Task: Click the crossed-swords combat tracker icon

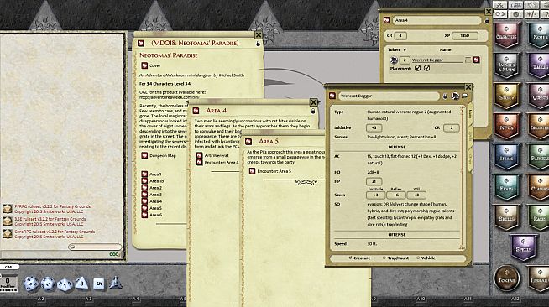Action: tap(500, 5)
